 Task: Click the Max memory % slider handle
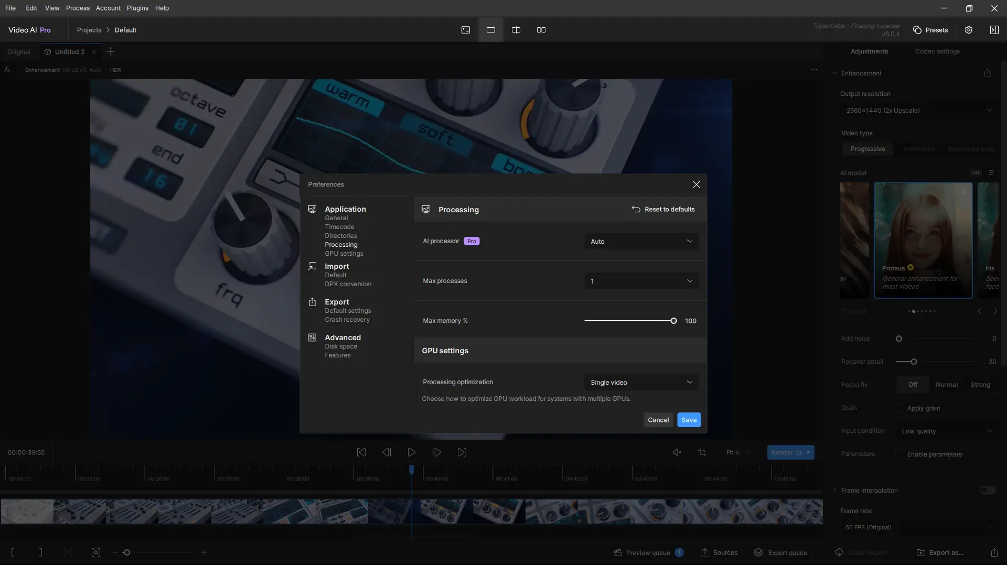(x=673, y=321)
